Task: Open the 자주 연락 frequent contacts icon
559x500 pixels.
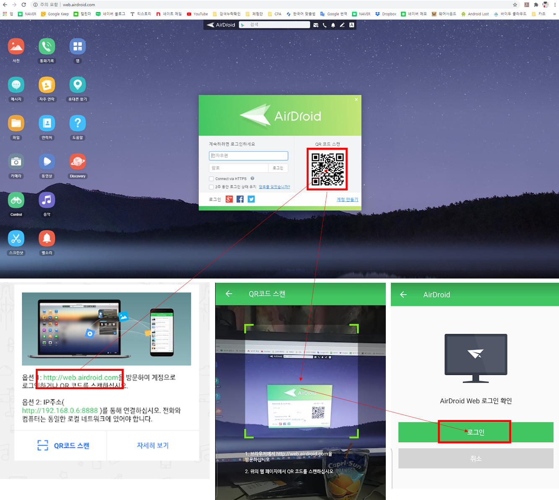Action: click(47, 85)
